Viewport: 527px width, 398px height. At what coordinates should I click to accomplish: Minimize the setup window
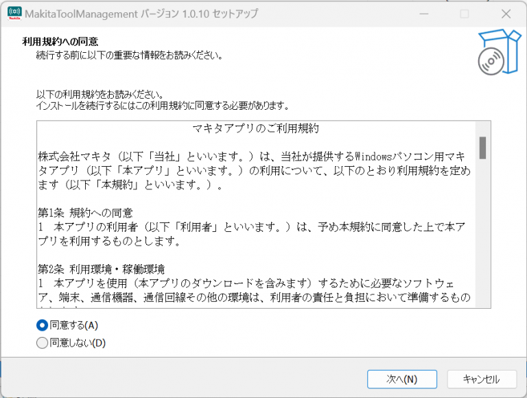(422, 14)
